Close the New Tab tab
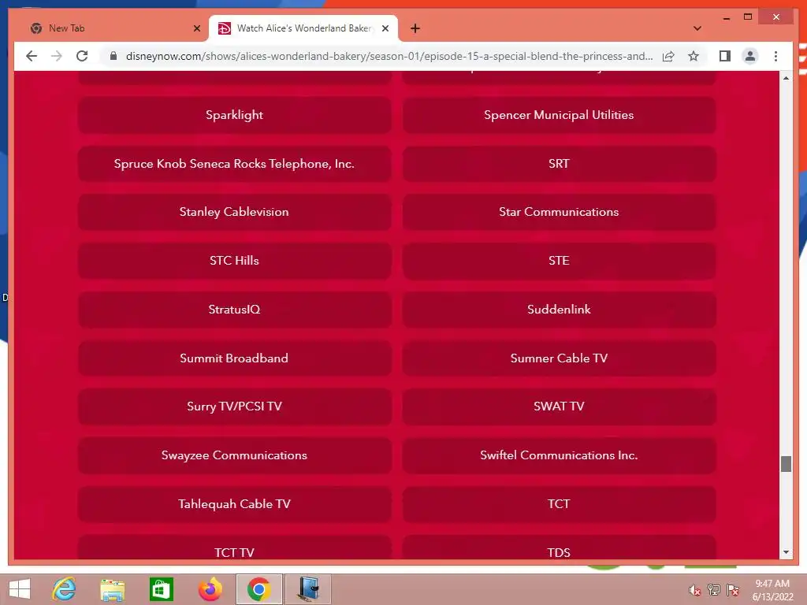This screenshot has width=807, height=605. 196,28
